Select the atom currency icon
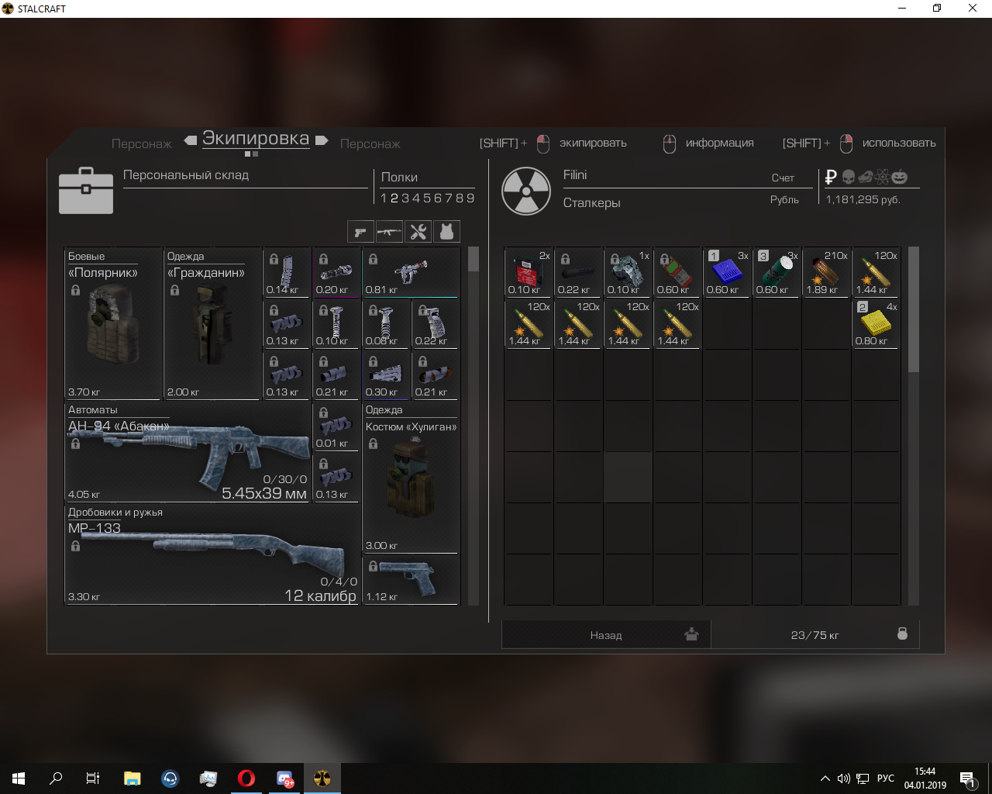The height and width of the screenshot is (794, 992). 883,177
